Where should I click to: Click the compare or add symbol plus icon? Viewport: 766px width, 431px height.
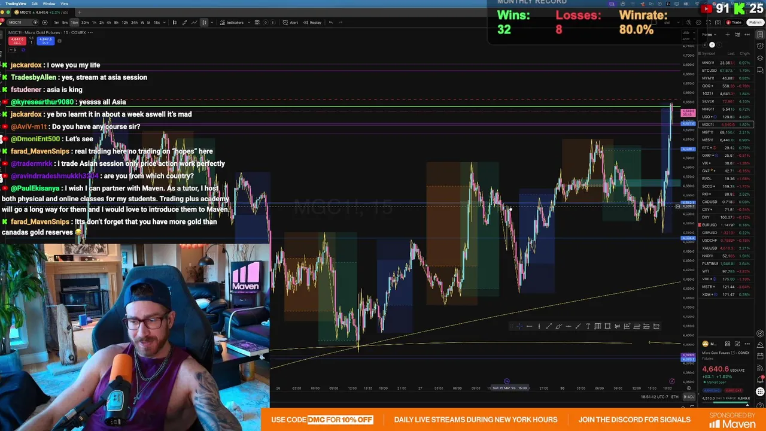pos(45,22)
